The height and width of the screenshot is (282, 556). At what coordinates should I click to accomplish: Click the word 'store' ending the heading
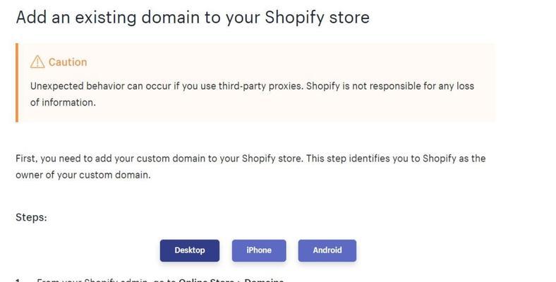coord(349,18)
